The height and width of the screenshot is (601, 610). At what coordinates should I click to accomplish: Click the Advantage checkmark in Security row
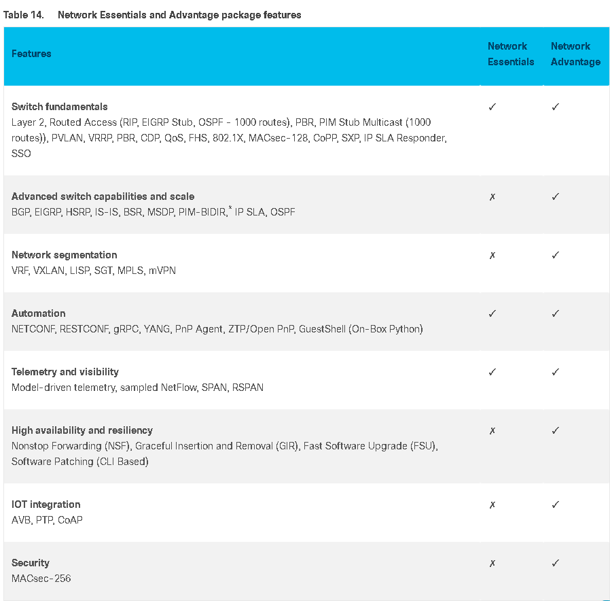tap(555, 563)
